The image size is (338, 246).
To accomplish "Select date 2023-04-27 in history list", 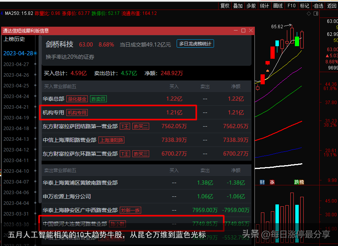I will click(x=16, y=64).
